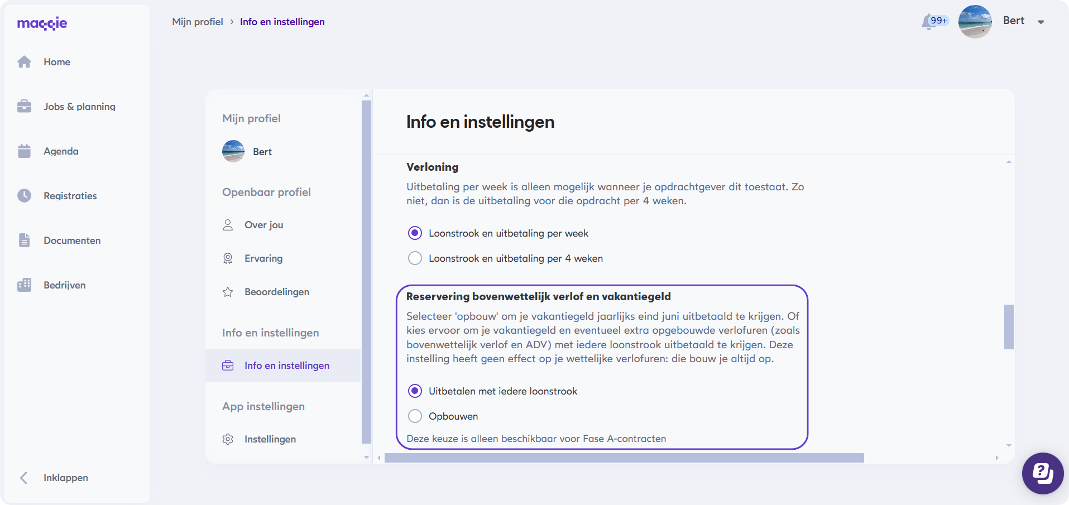Choose the Opbouwen radio option
This screenshot has height=505, width=1069.
pos(415,416)
